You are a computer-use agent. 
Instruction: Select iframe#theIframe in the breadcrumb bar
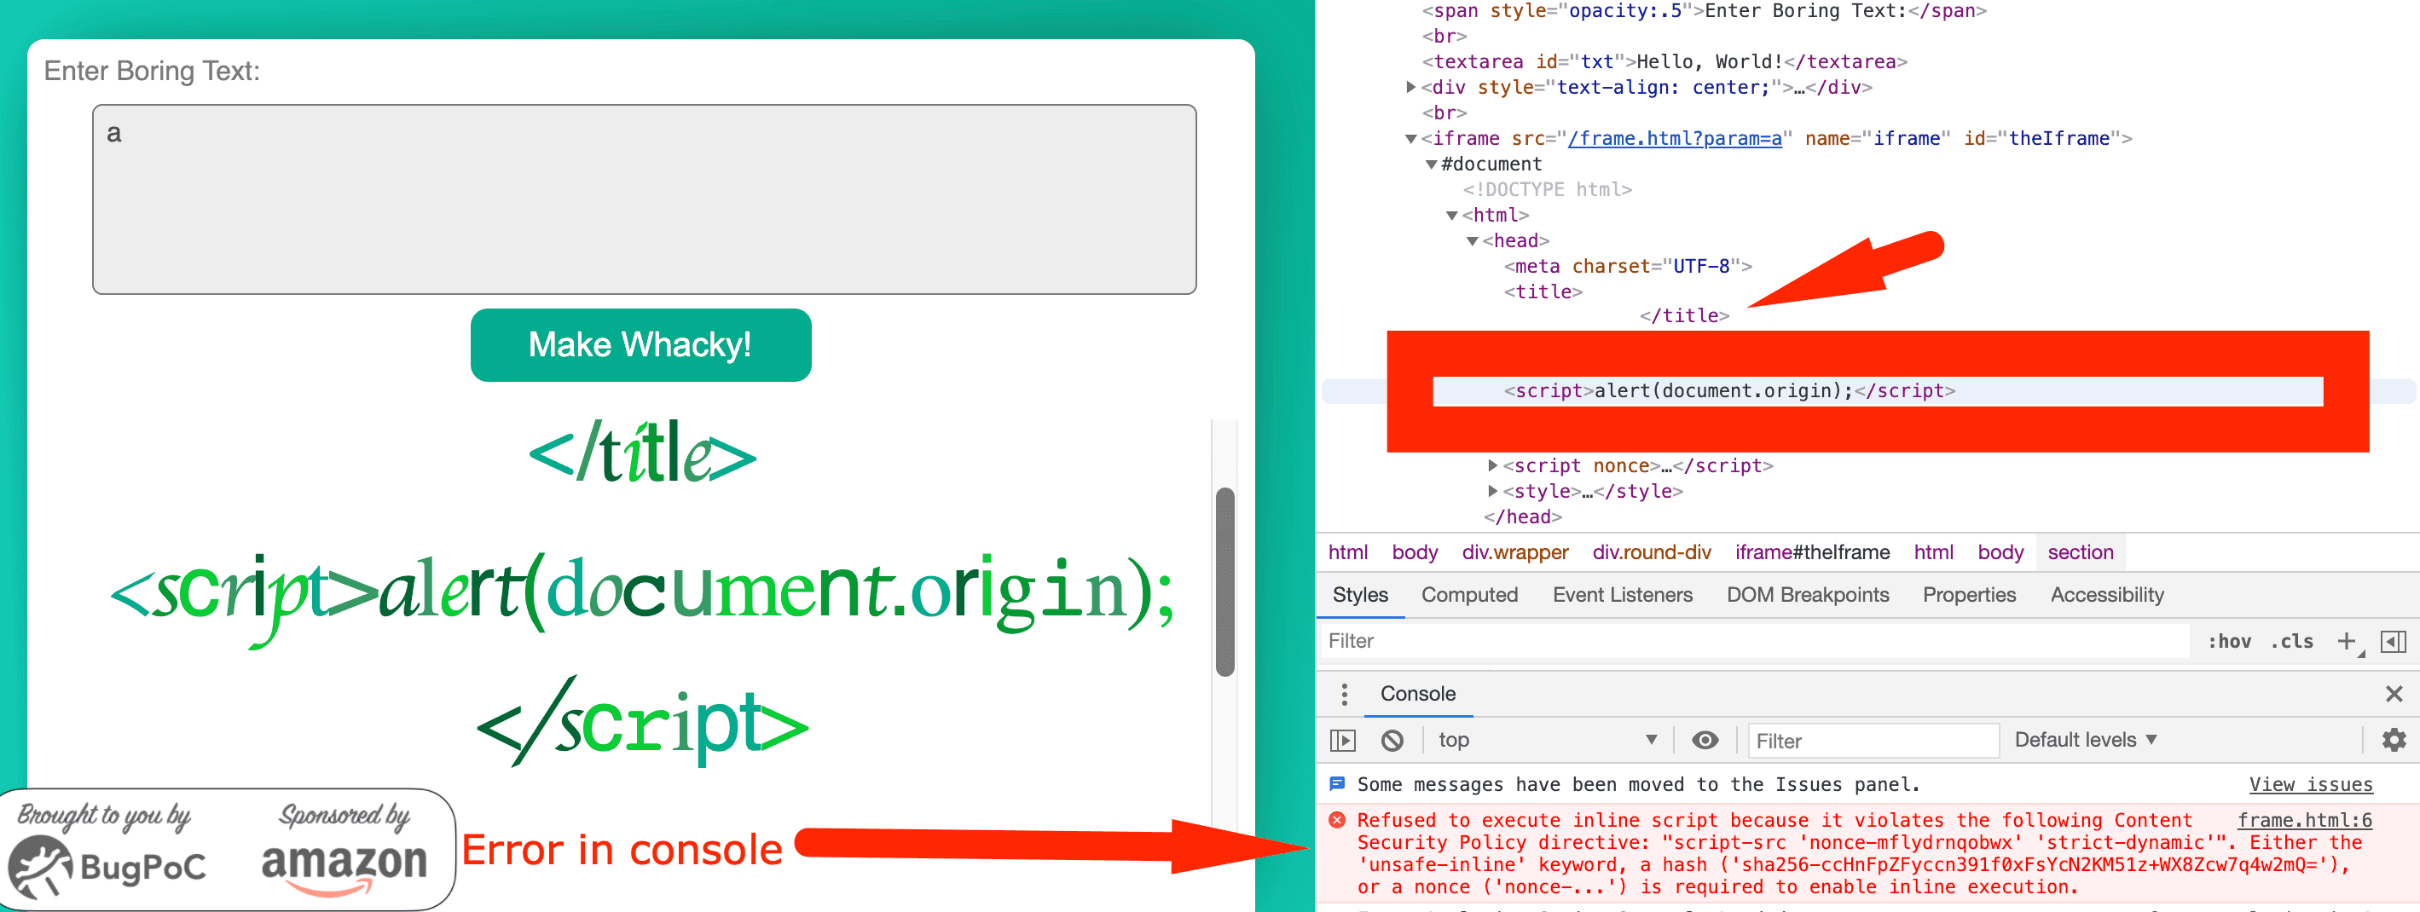click(x=1813, y=552)
